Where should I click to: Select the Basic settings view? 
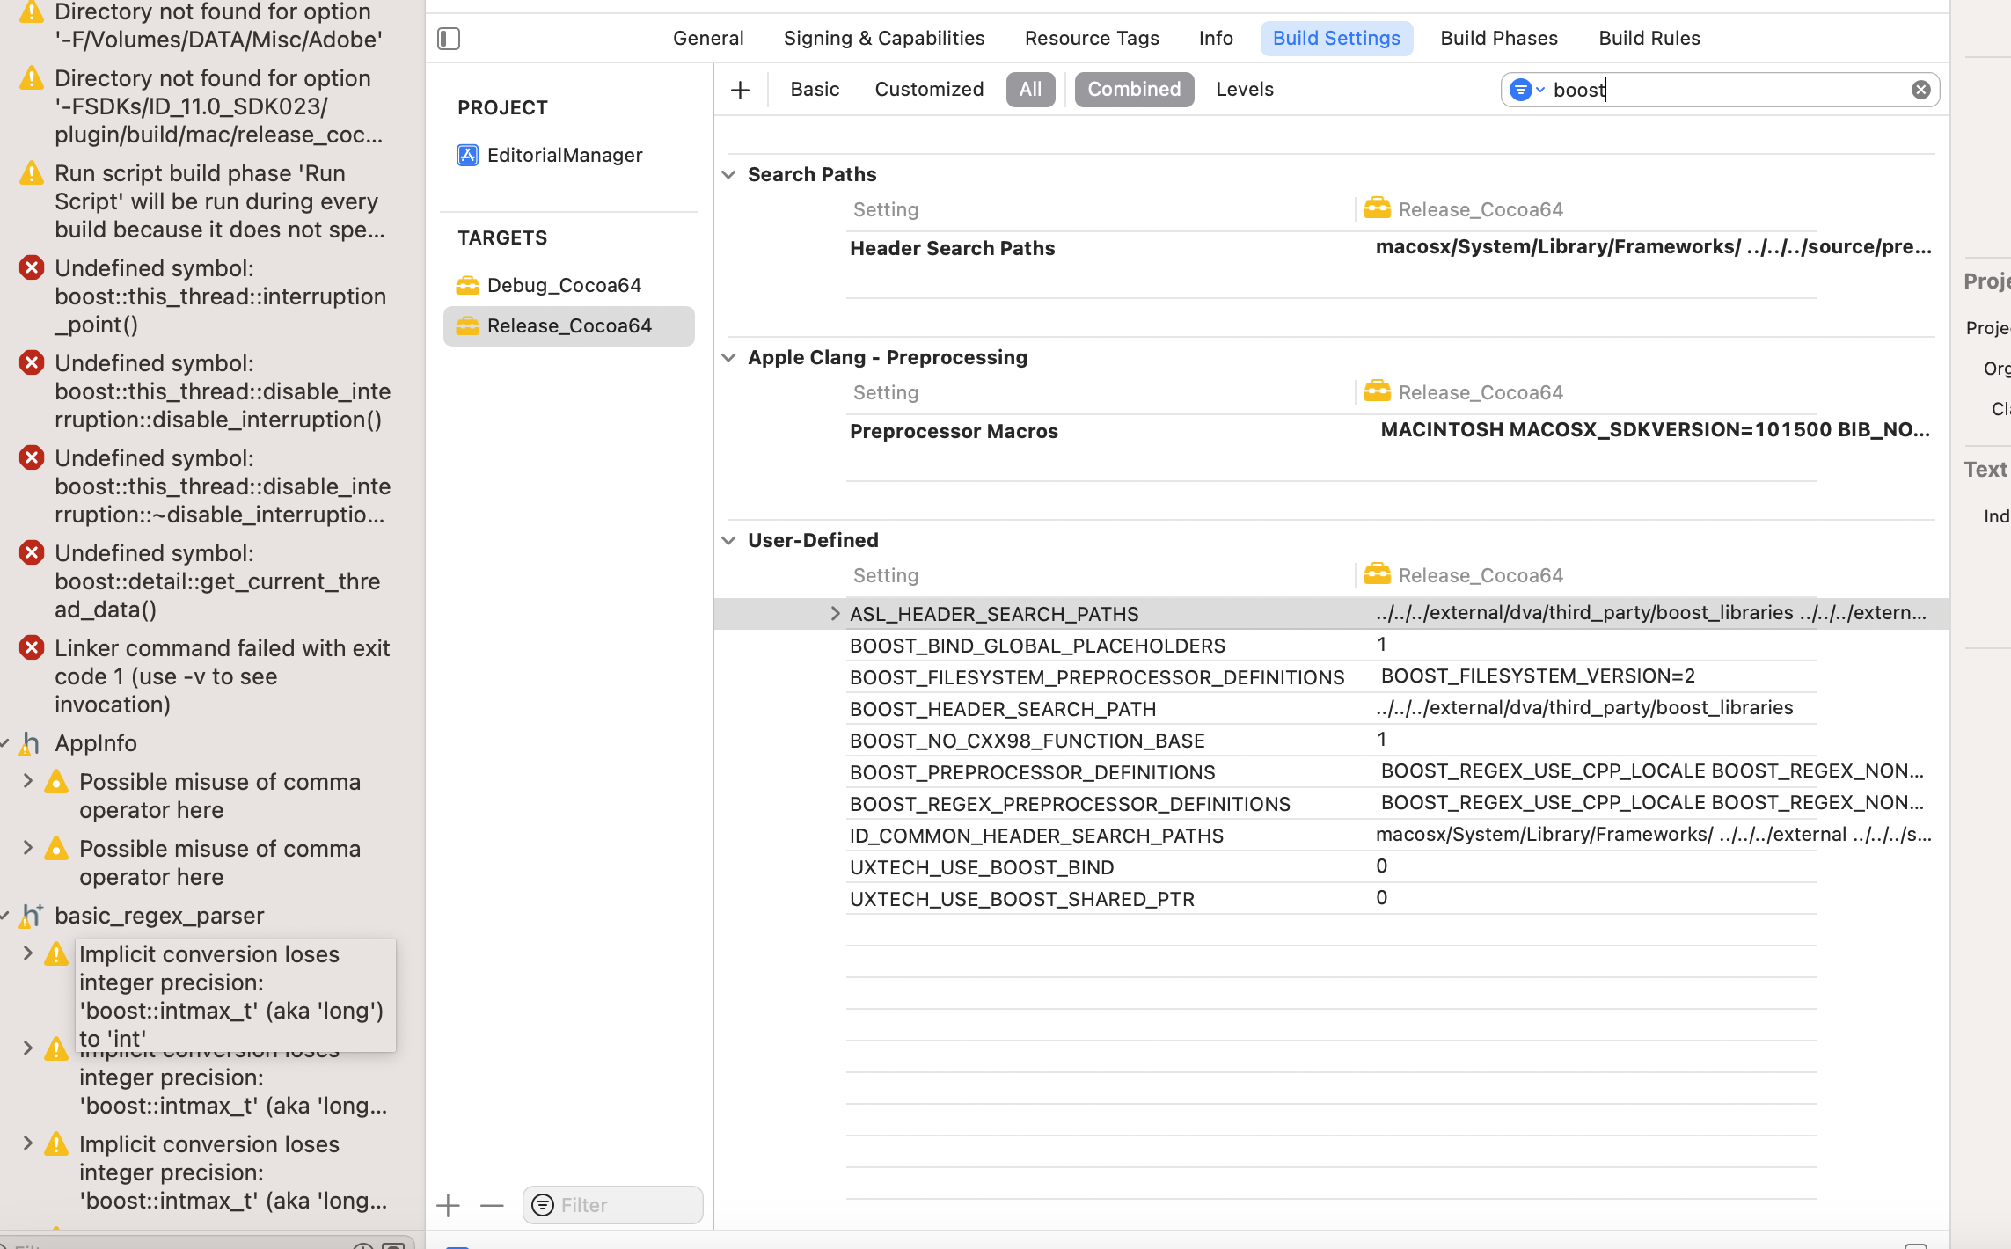(814, 89)
